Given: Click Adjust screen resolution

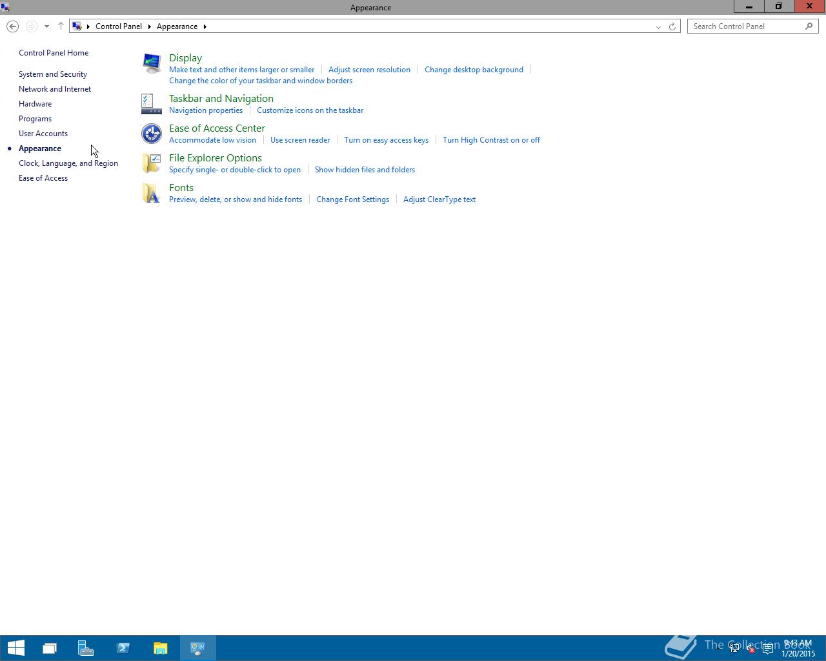Looking at the screenshot, I should click(x=369, y=70).
